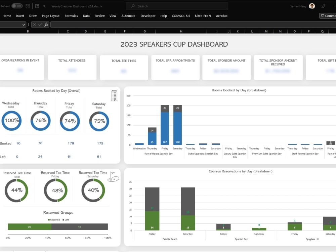Open the Data ribbon tab
Image resolution: width=336 pixels, height=252 pixels.
(x=86, y=16)
